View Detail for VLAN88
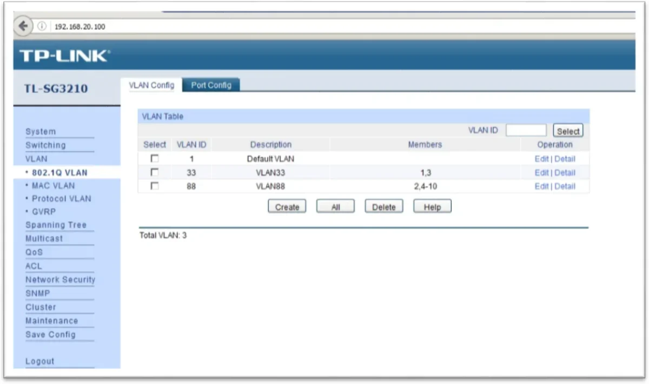Screen dimensions: 649x384 coord(565,186)
